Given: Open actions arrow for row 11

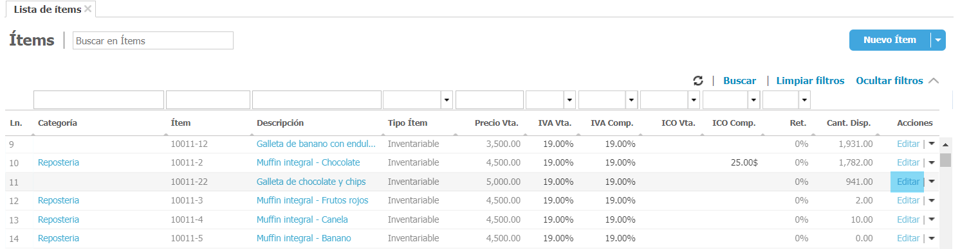Looking at the screenshot, I should [x=932, y=182].
